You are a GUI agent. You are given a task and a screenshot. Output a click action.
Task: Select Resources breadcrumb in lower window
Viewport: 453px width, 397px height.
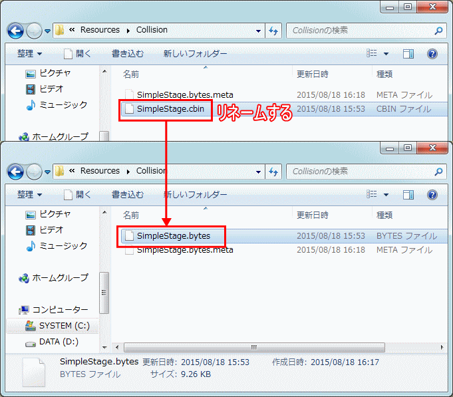click(100, 171)
